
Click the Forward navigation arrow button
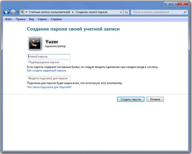[x=13, y=12]
